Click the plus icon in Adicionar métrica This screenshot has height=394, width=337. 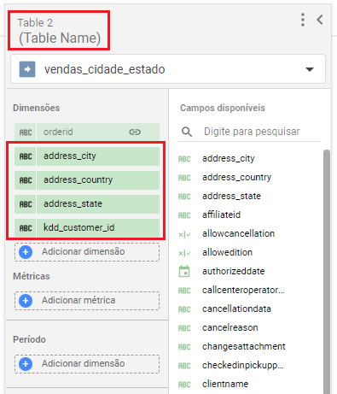(26, 301)
